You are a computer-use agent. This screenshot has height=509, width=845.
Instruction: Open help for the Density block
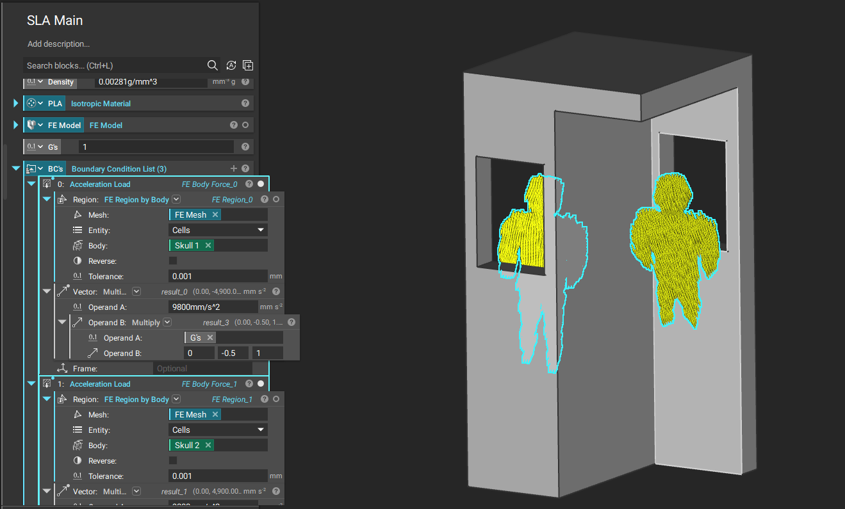click(245, 82)
